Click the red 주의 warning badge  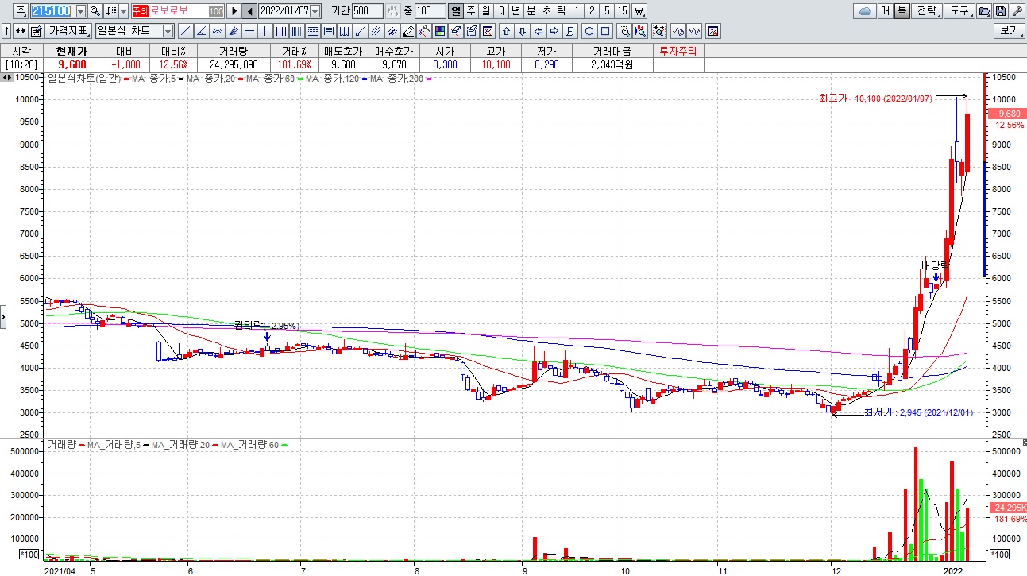pyautogui.click(x=140, y=11)
